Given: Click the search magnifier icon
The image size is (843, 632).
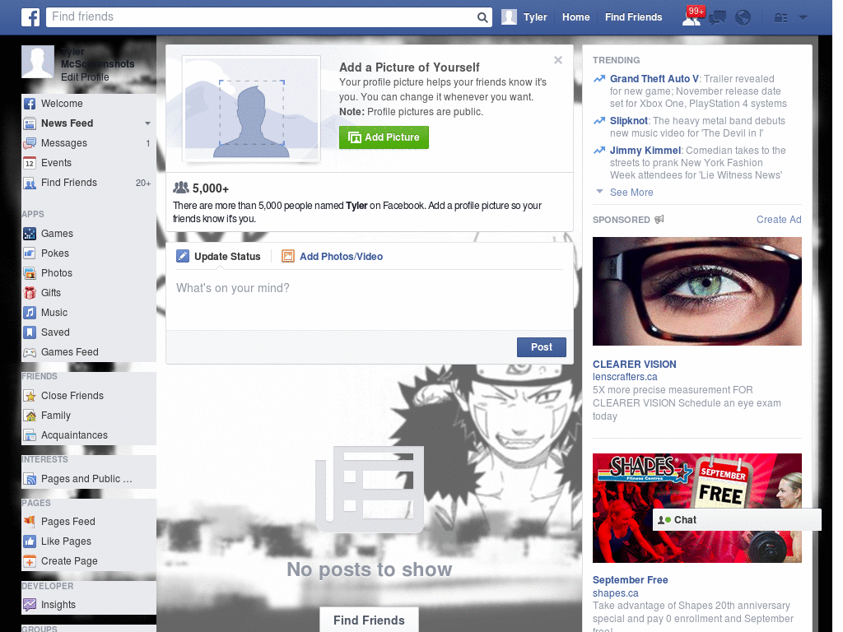Looking at the screenshot, I should coord(482,17).
